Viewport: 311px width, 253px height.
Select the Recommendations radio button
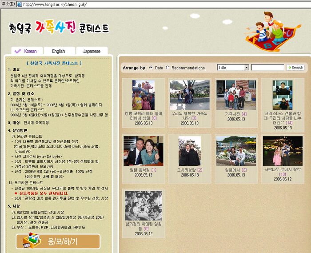click(x=167, y=68)
